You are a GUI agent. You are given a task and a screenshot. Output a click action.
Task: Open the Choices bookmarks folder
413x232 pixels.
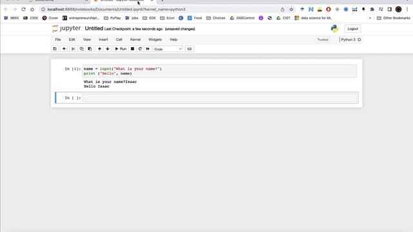coord(216,18)
